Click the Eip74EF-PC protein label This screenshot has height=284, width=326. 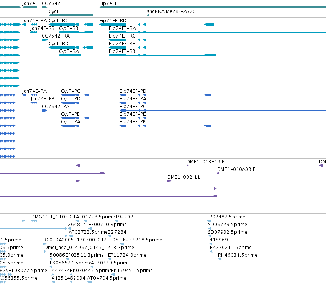point(133,107)
